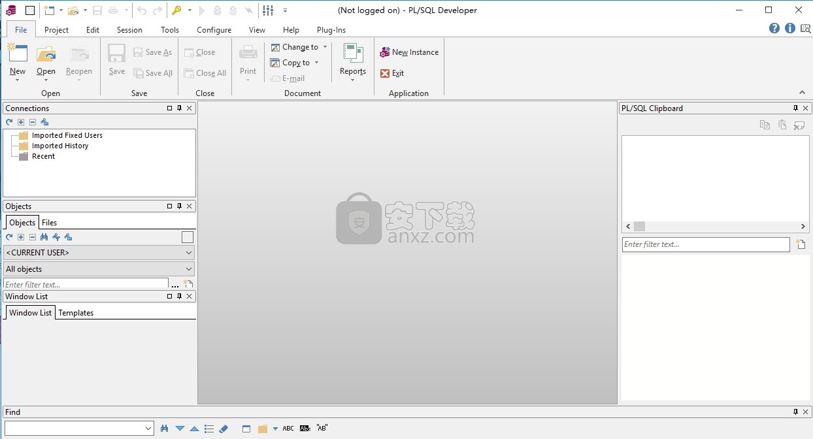Toggle the ABC case sensitive option
Image resolution: width=813 pixels, height=439 pixels.
tap(288, 429)
